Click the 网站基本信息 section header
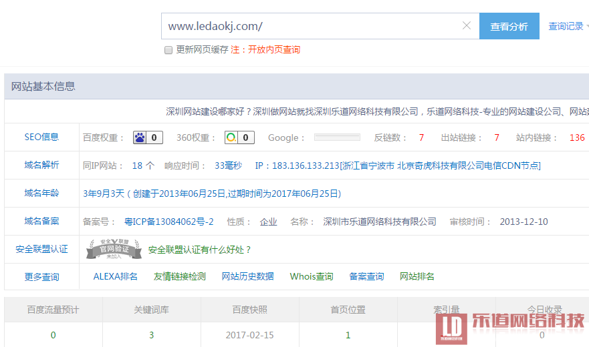The width and height of the screenshot is (589, 347). pyautogui.click(x=43, y=86)
